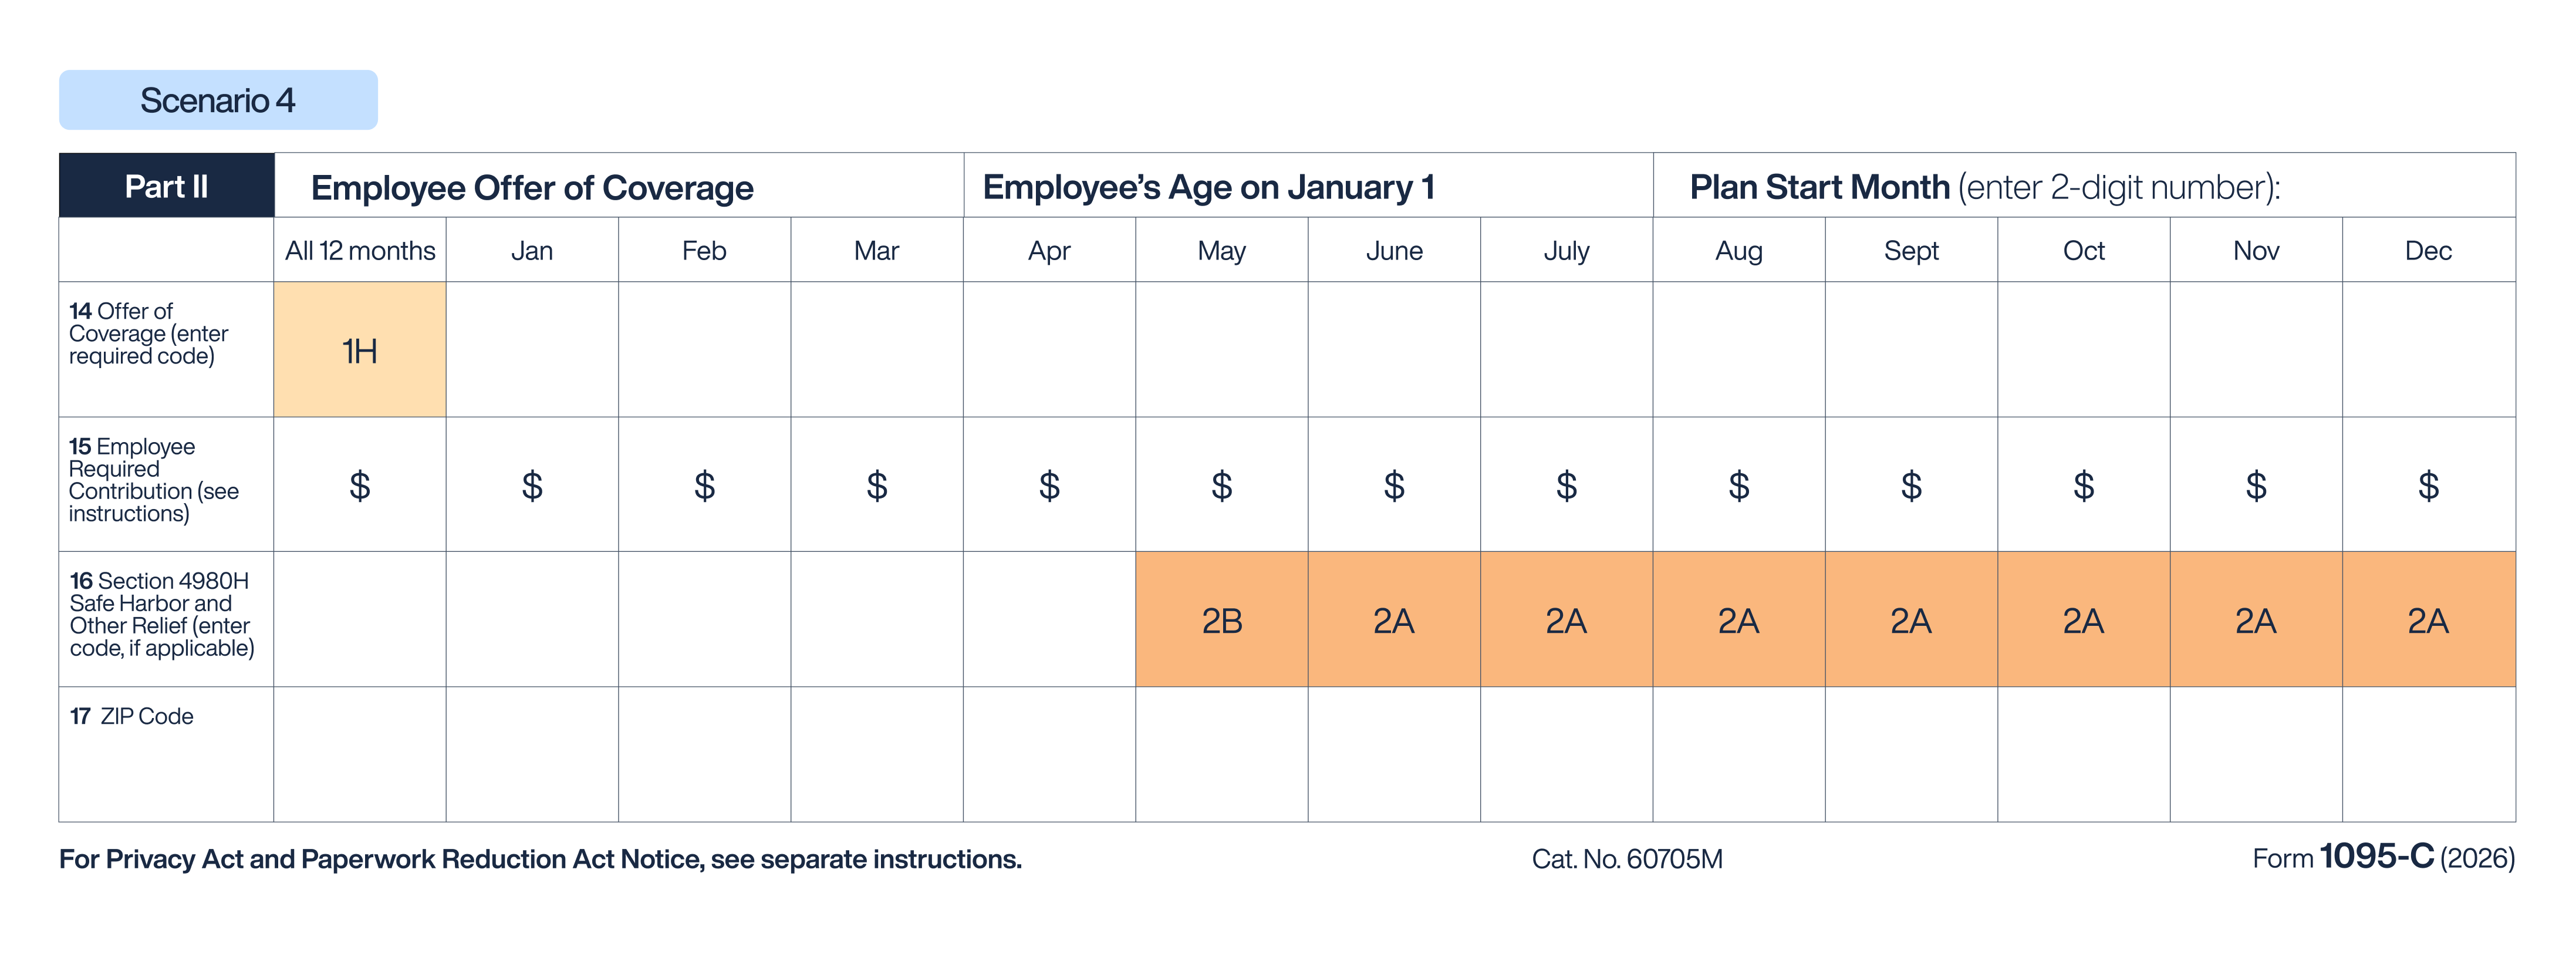Select the Mar column header
The width and height of the screenshot is (2576, 974).
click(x=876, y=250)
